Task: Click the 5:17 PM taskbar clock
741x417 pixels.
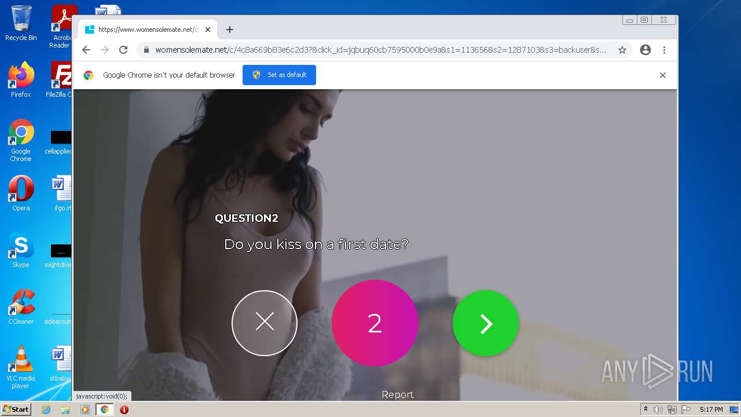Action: 711,409
